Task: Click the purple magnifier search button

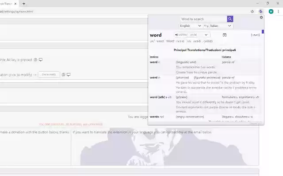Action: coord(230,19)
